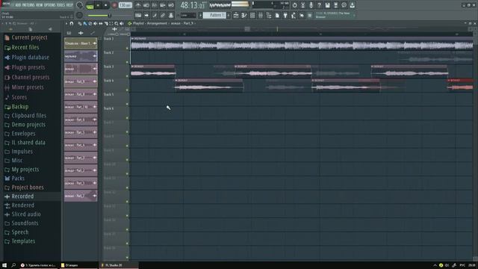Open the Playlist options menu arrow
Image resolution: width=478 pixels, height=269 pixels.
66,23
